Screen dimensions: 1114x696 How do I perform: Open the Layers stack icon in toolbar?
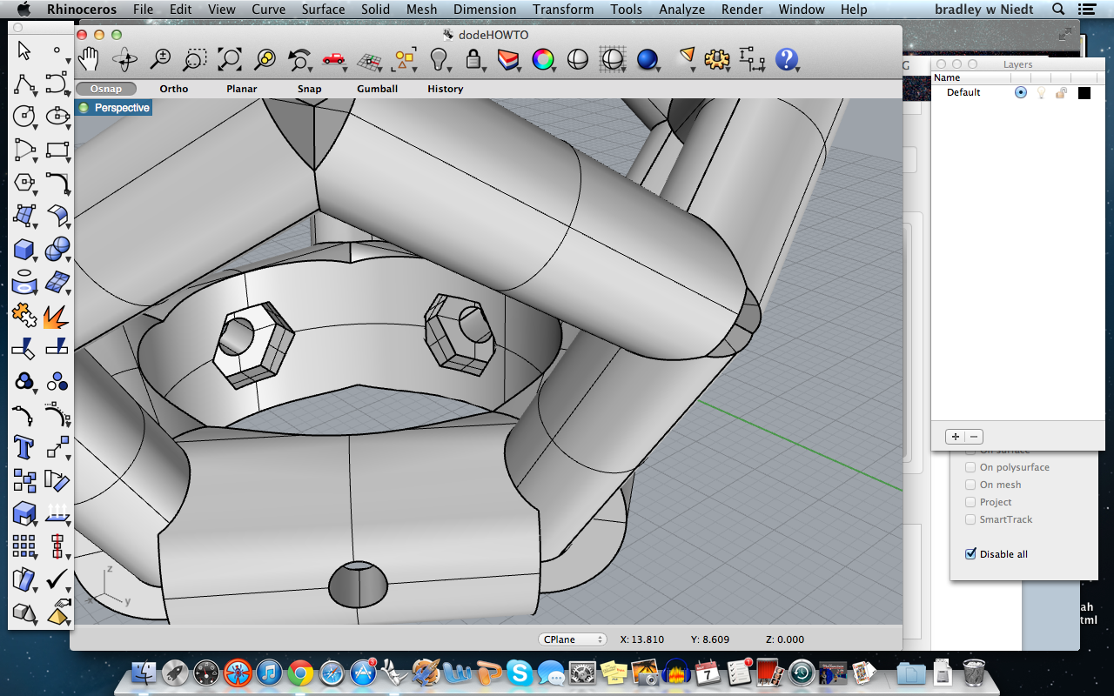pos(508,59)
